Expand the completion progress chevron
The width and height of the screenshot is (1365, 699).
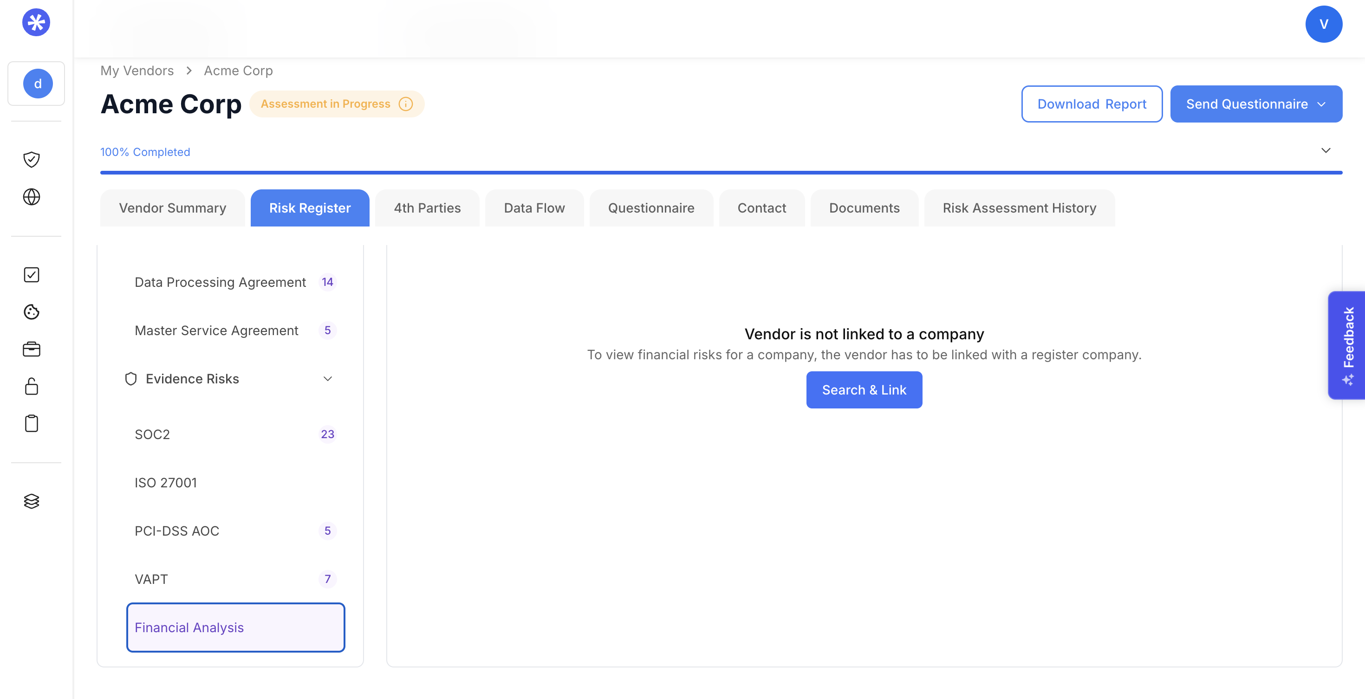(x=1326, y=151)
